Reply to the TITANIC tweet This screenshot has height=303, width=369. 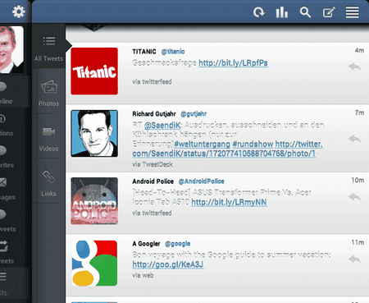pyautogui.click(x=354, y=67)
